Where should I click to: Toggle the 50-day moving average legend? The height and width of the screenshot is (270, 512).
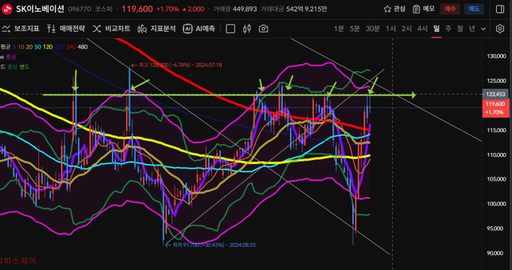tap(38, 47)
